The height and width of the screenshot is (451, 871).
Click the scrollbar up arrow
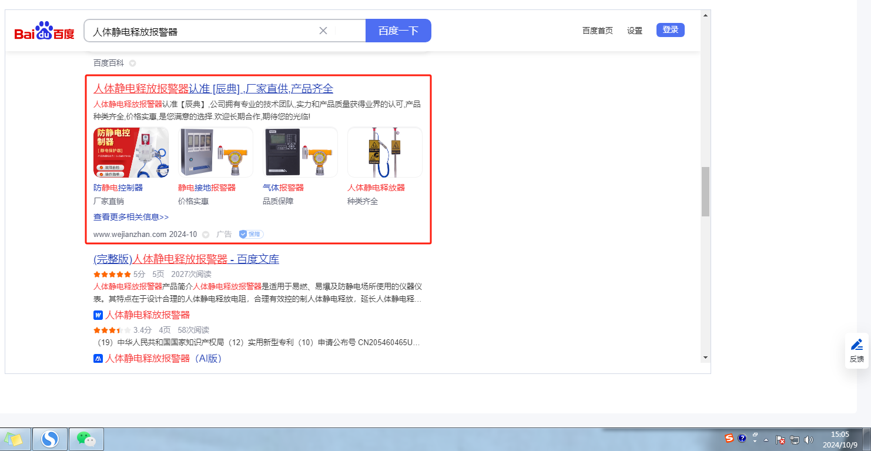(x=705, y=14)
